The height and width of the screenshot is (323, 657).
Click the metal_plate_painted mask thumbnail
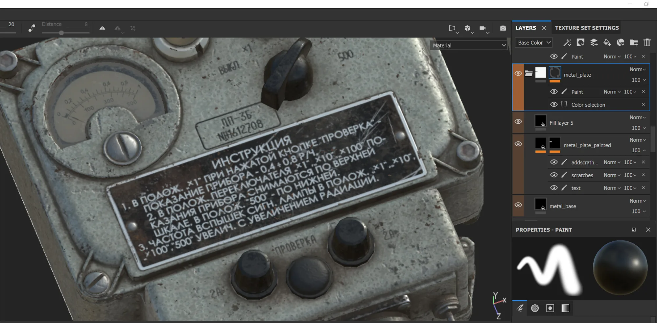pyautogui.click(x=555, y=143)
